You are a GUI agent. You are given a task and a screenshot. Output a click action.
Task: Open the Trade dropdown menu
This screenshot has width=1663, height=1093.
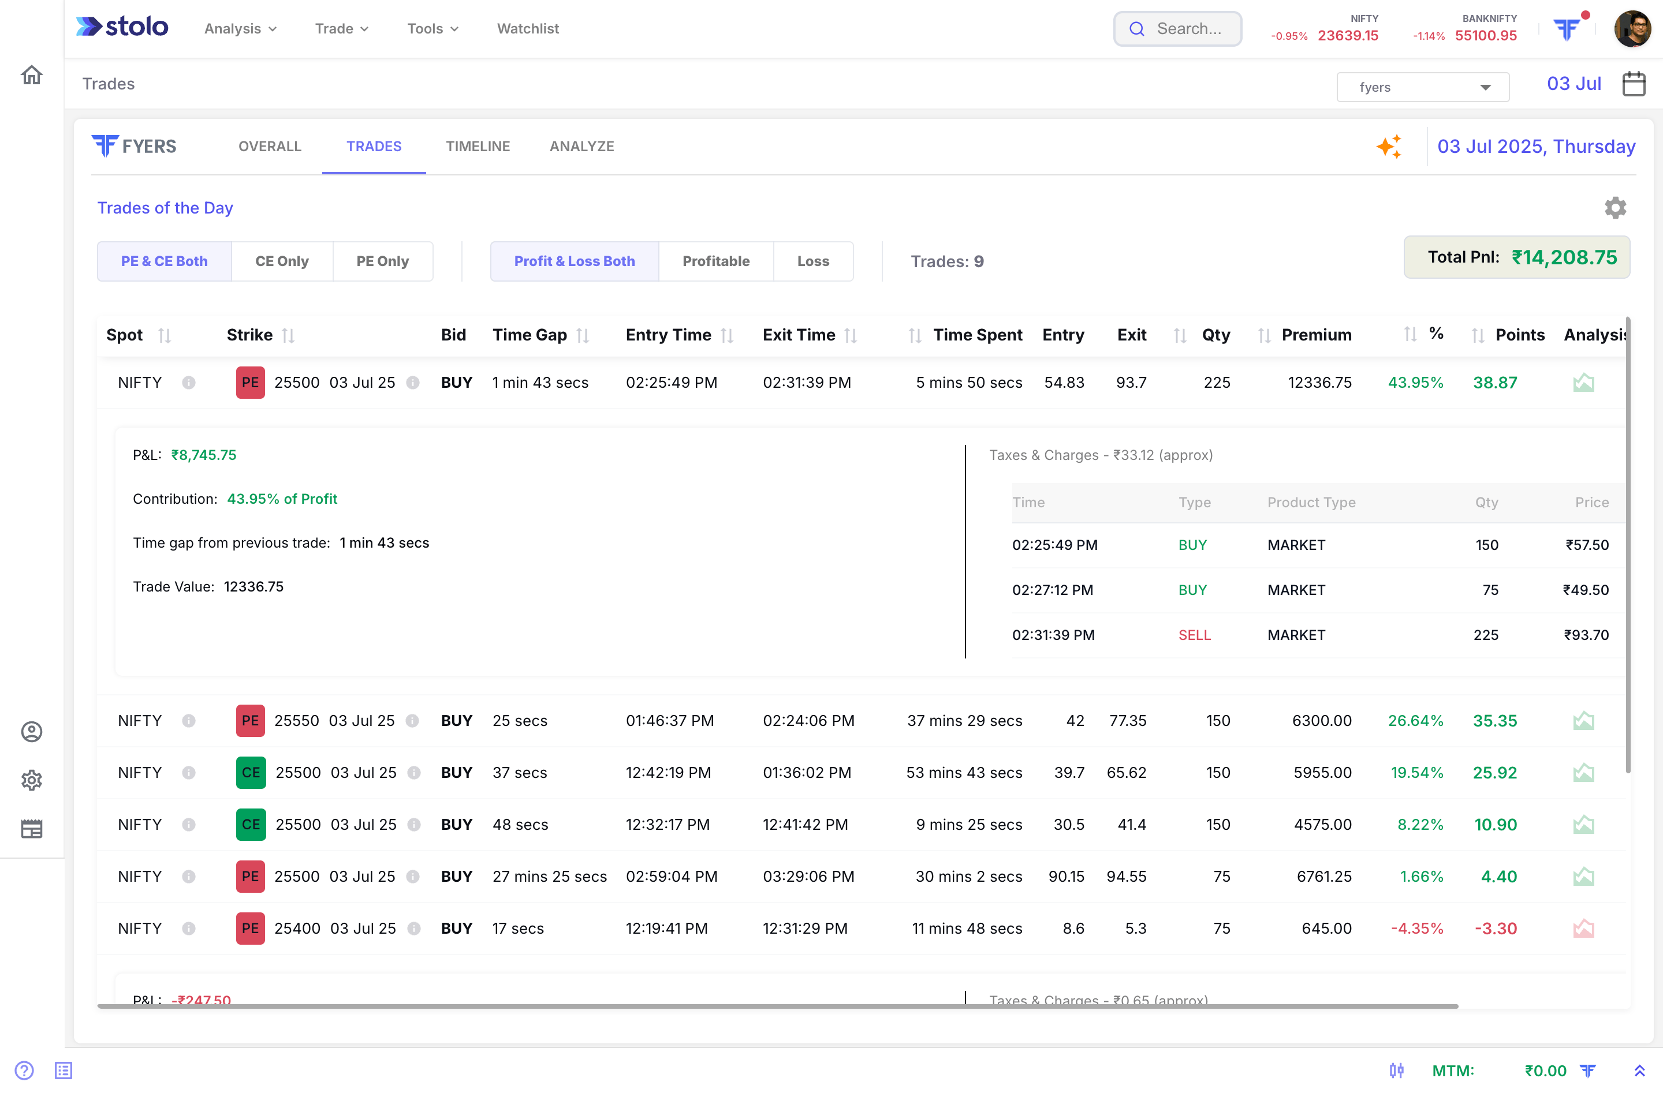(342, 29)
